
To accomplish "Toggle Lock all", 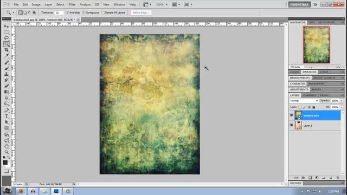I will [x=313, y=107].
